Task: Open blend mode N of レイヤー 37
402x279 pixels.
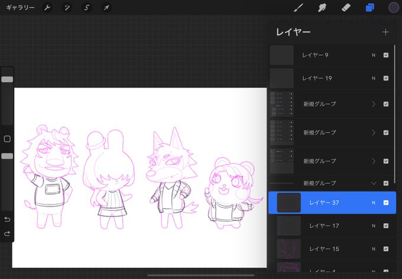Action: click(x=374, y=203)
